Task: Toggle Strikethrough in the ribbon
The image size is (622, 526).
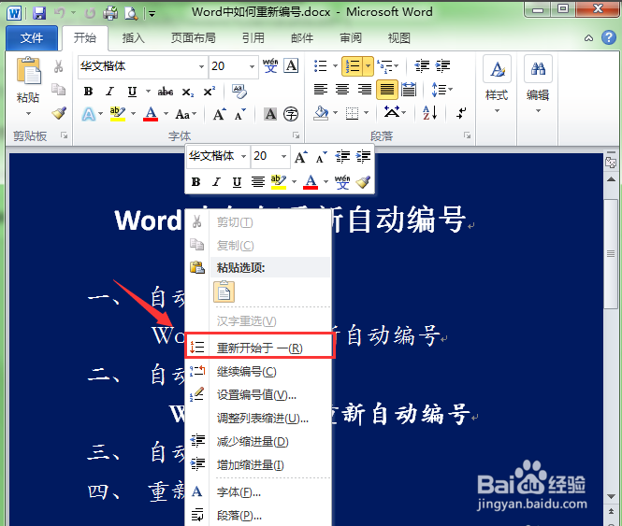Action: (x=166, y=92)
